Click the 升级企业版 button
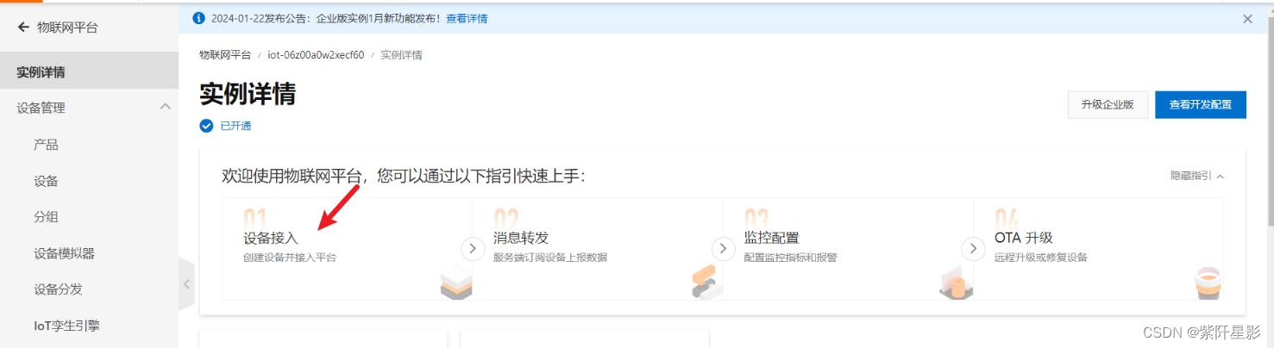Screen dimensions: 1274x348 click(x=1108, y=105)
